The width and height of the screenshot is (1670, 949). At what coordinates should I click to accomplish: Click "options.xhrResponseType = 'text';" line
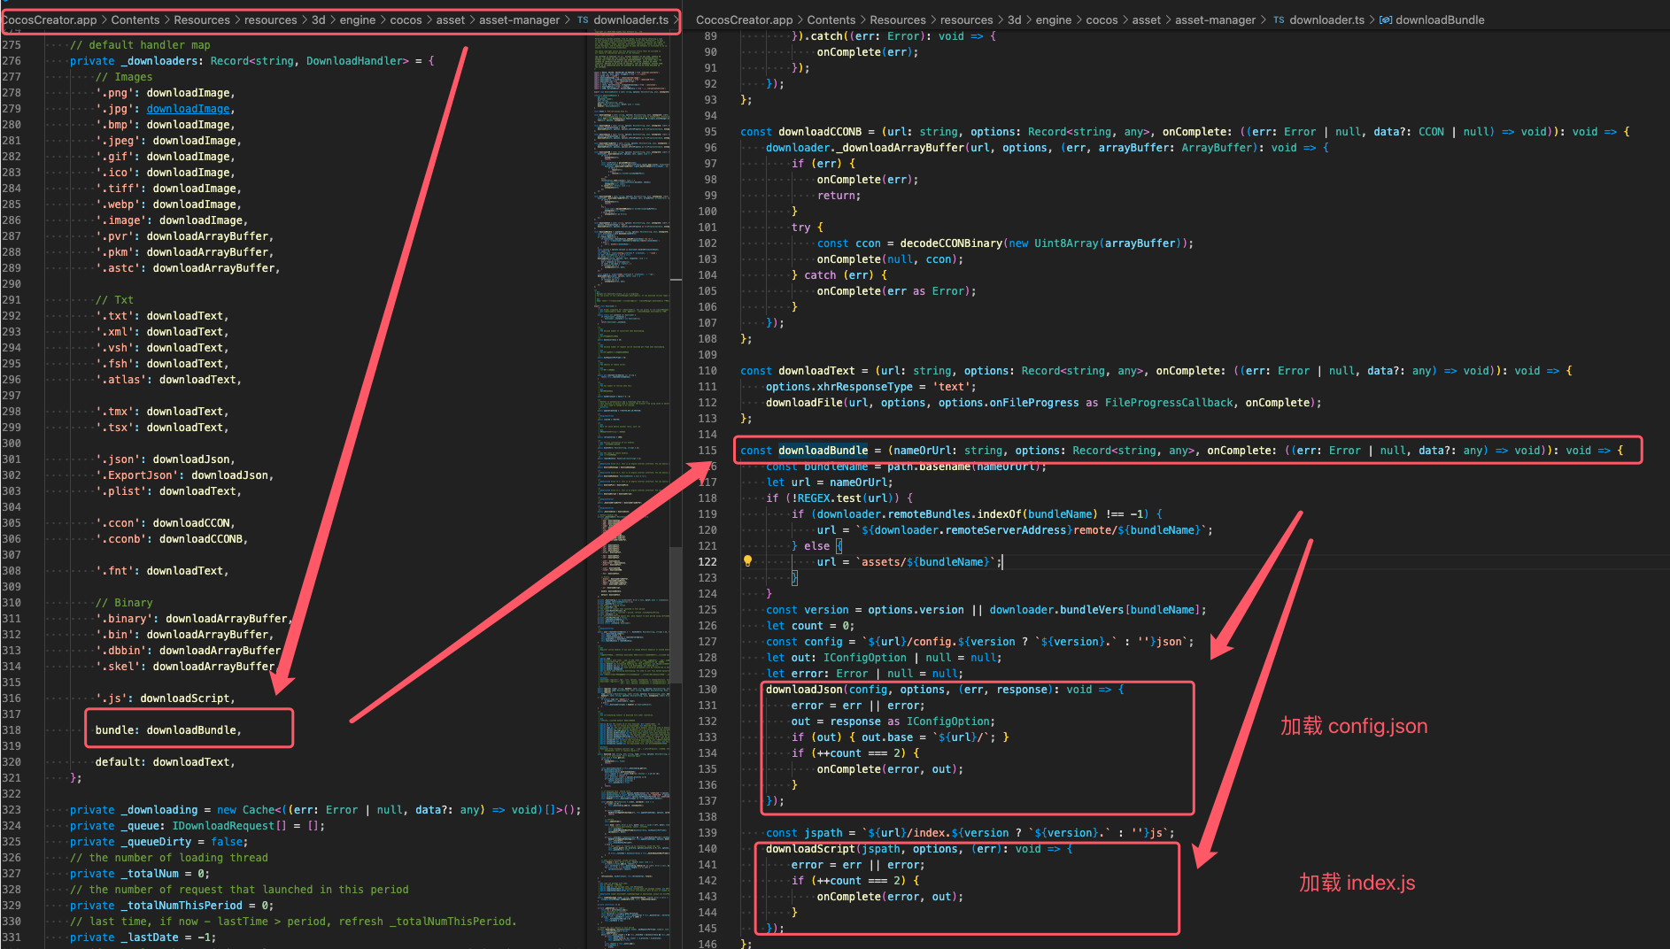(x=871, y=387)
